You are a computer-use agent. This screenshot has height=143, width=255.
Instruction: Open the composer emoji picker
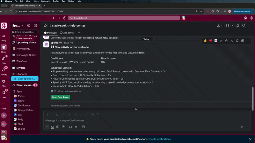tap(58, 127)
